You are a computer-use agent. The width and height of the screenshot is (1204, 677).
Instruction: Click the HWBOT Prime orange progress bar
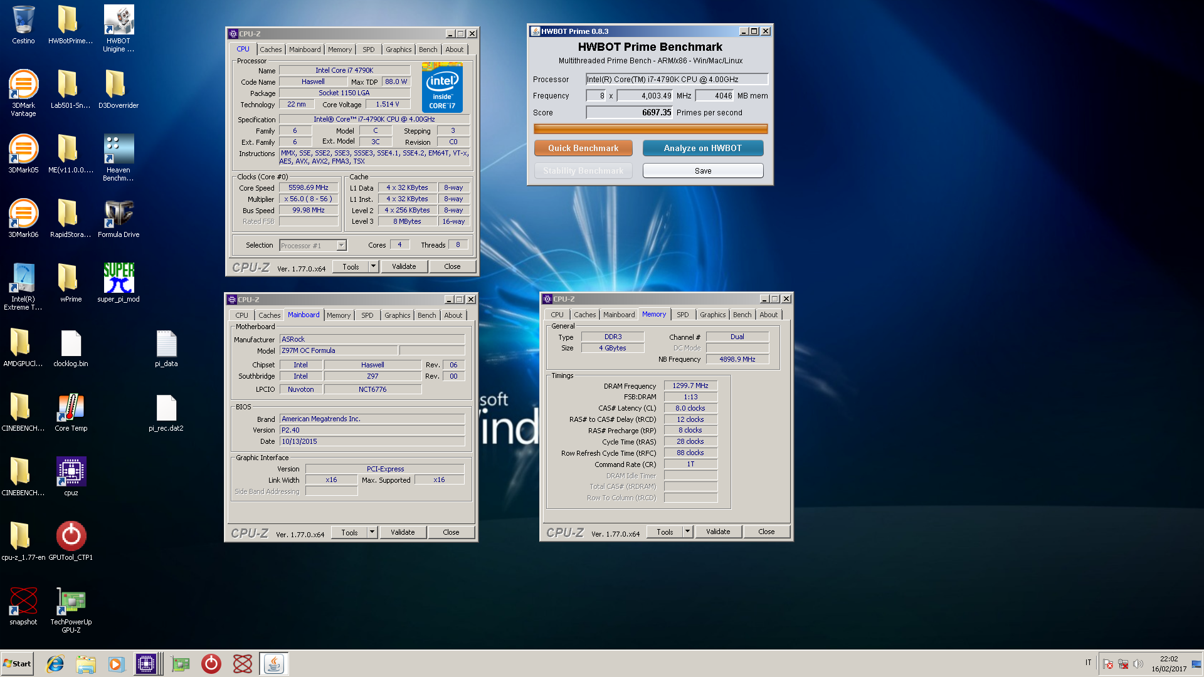(650, 129)
